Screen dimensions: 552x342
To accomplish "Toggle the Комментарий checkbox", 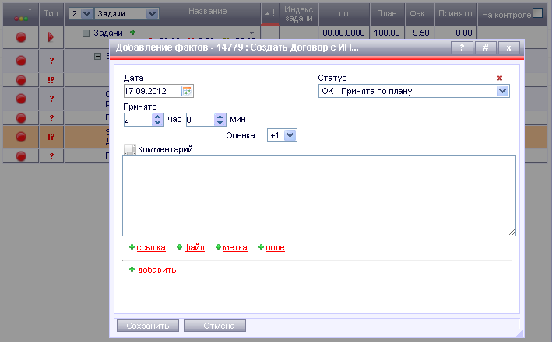I will (x=129, y=148).
